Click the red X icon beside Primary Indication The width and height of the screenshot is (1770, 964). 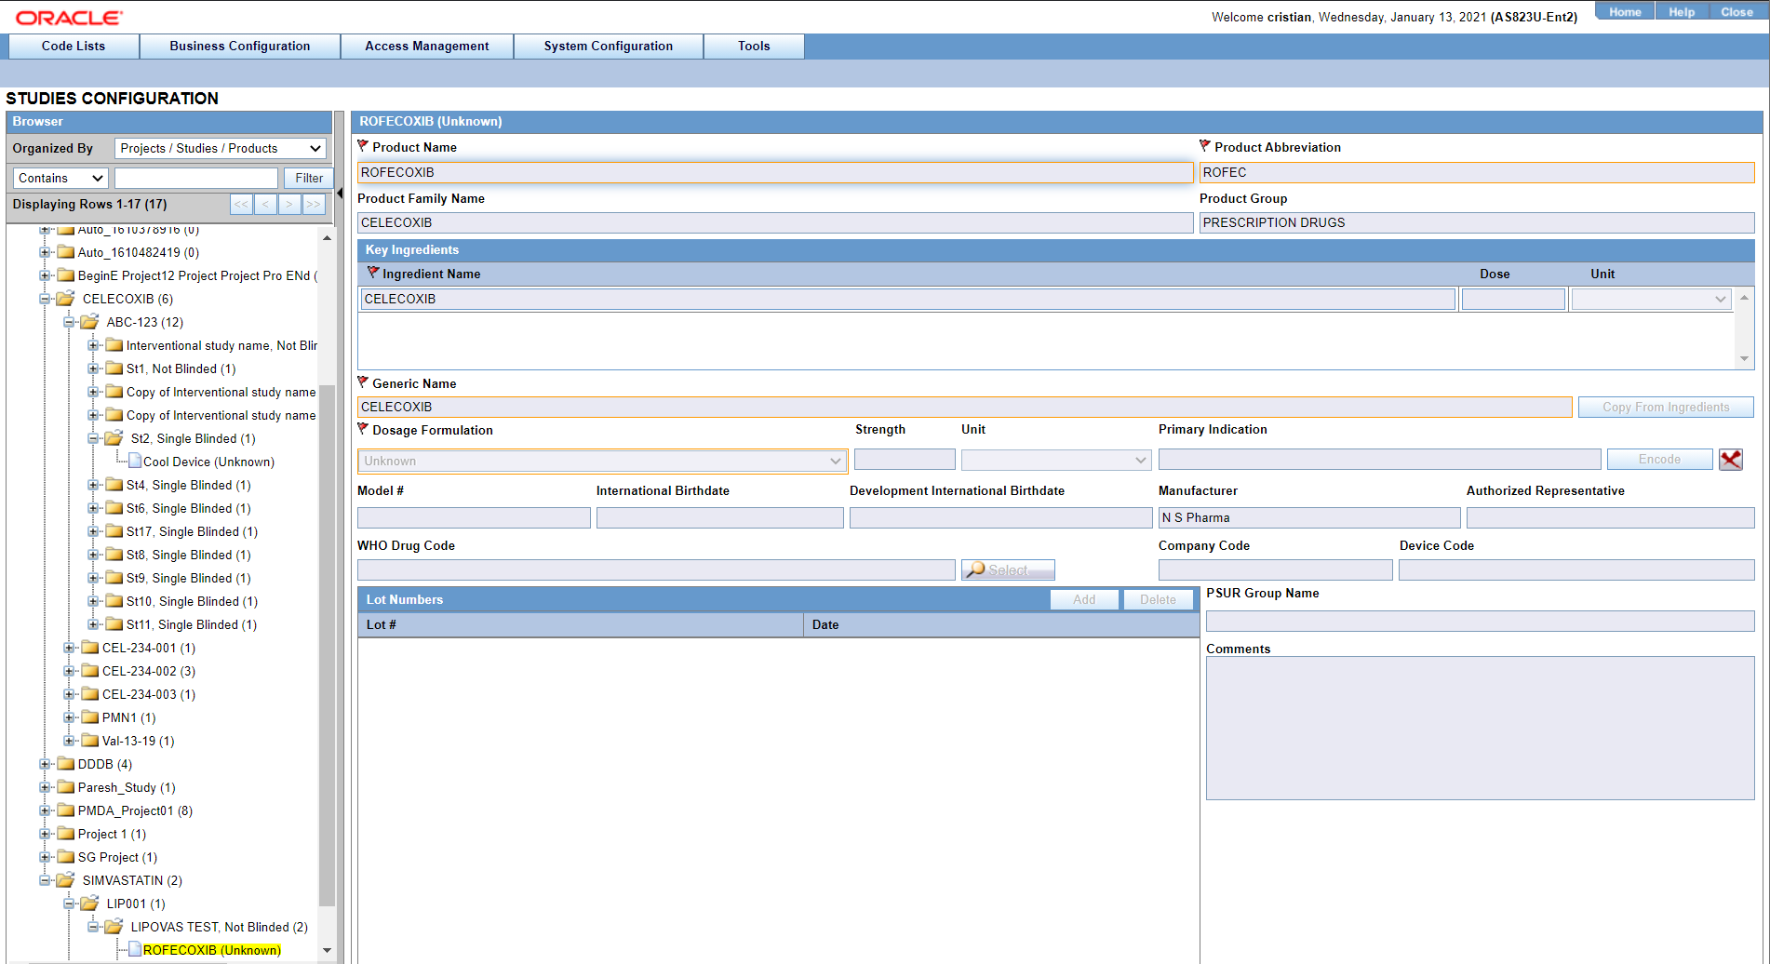click(1731, 459)
